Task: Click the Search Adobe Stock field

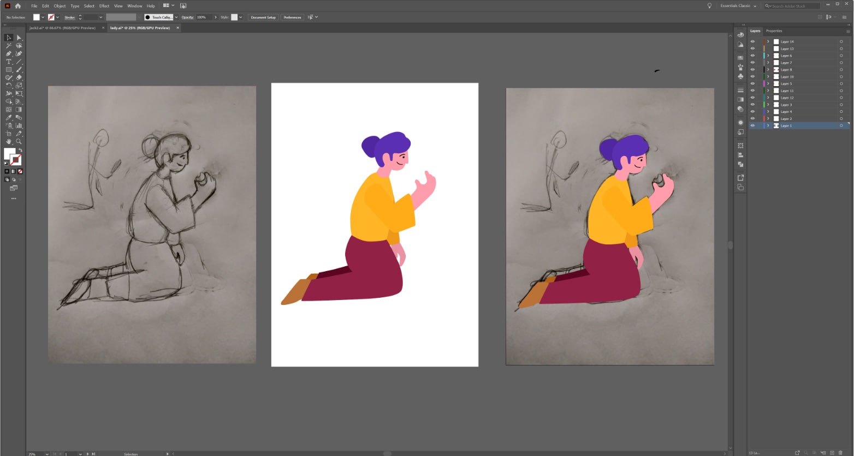Action: tap(792, 6)
